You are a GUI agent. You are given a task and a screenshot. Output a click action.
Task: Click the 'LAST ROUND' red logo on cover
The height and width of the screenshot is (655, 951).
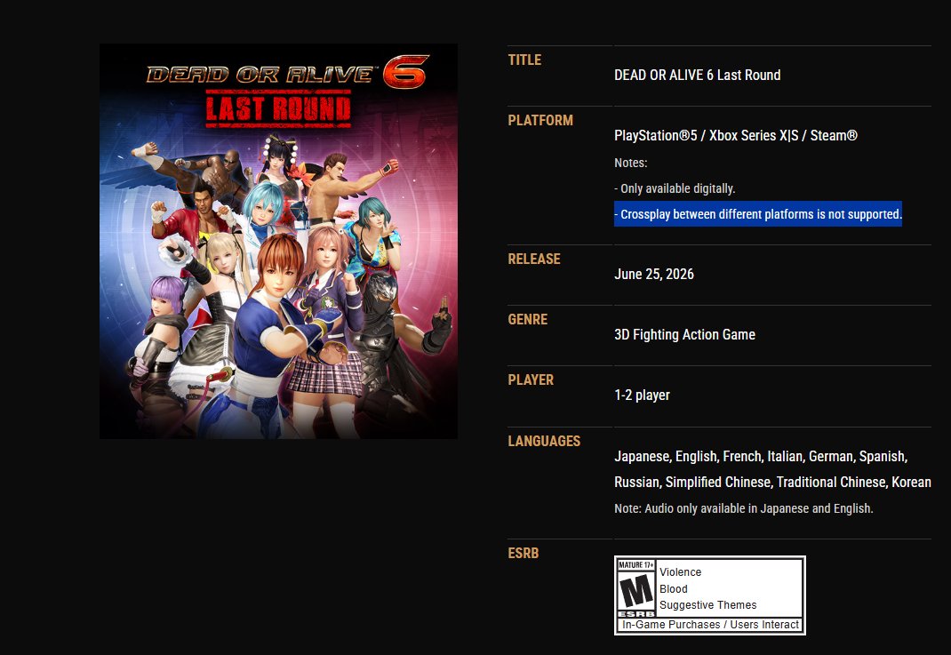pos(278,109)
